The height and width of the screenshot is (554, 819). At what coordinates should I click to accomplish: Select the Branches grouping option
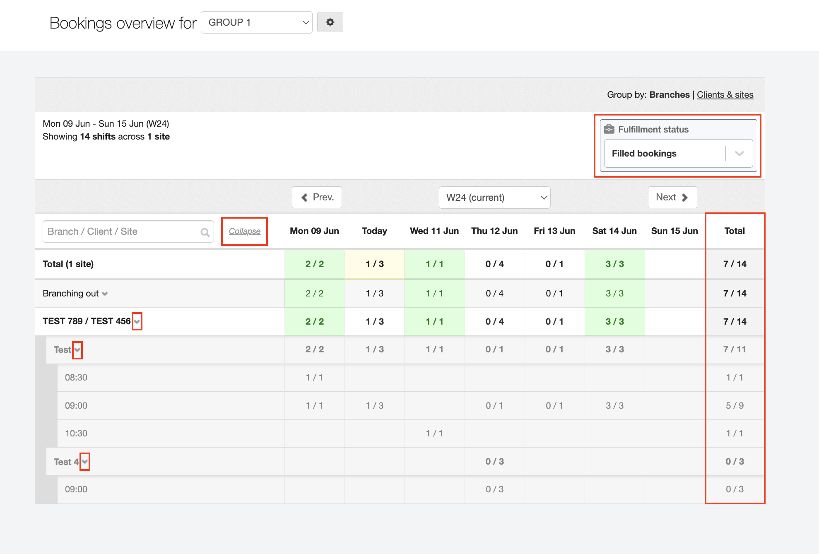tap(669, 95)
